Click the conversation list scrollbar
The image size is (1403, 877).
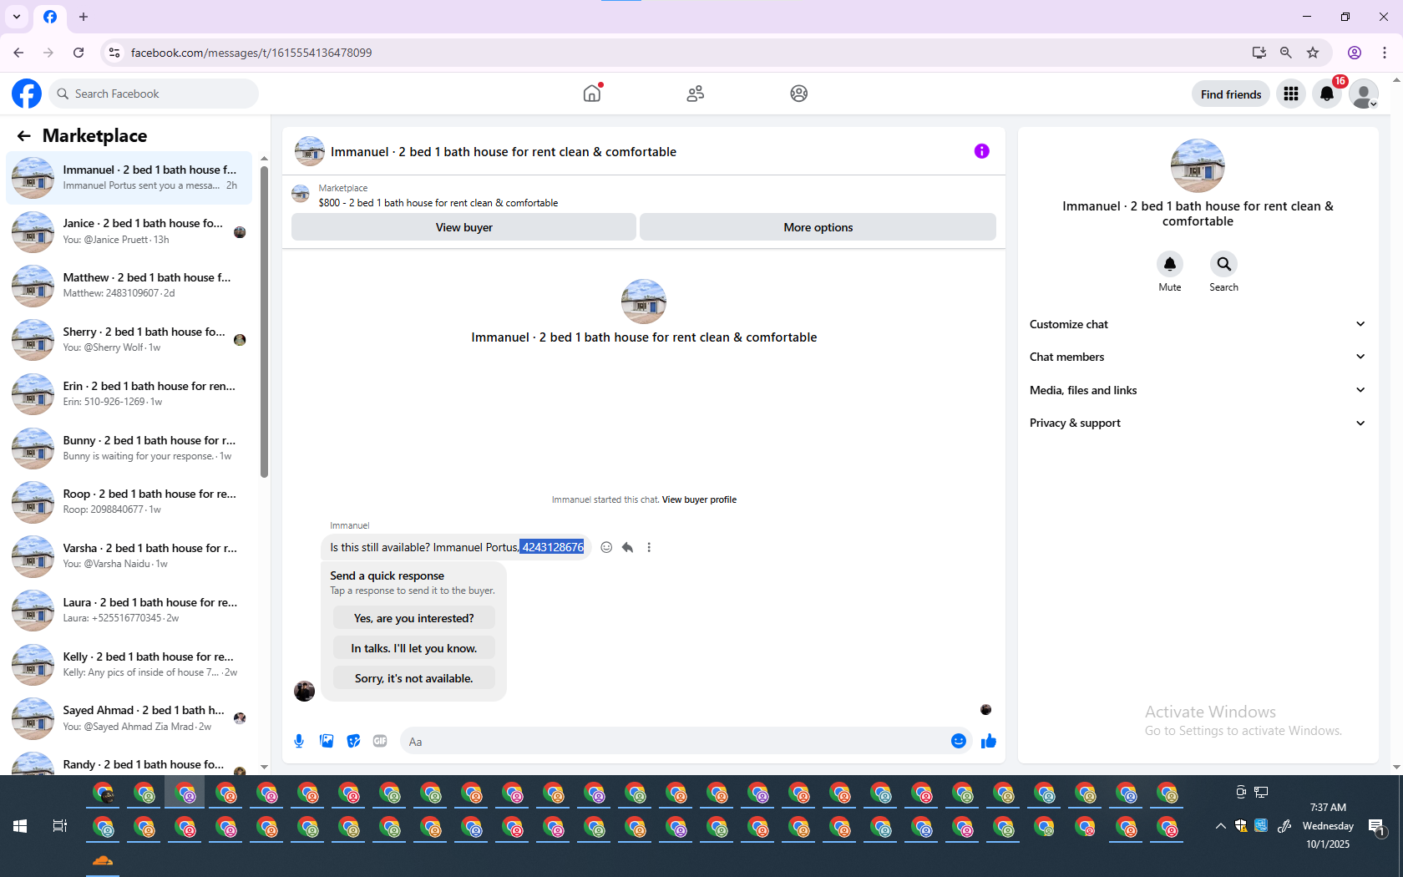pos(264,322)
